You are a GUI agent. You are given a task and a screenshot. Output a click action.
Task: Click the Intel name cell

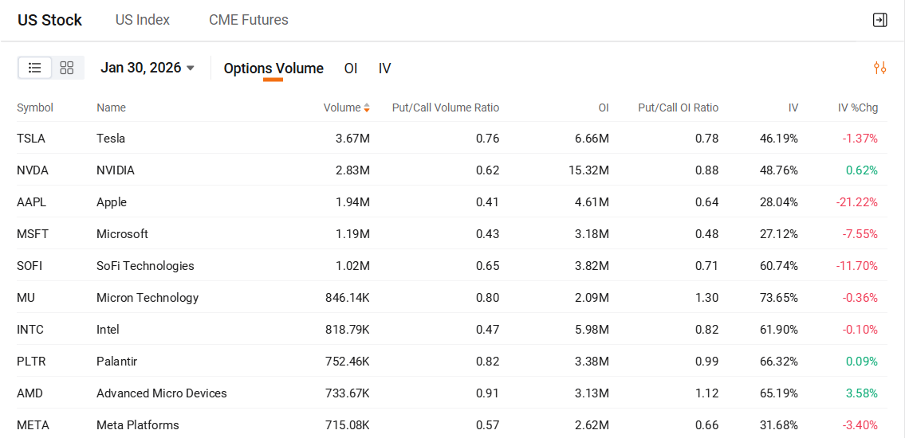click(108, 330)
